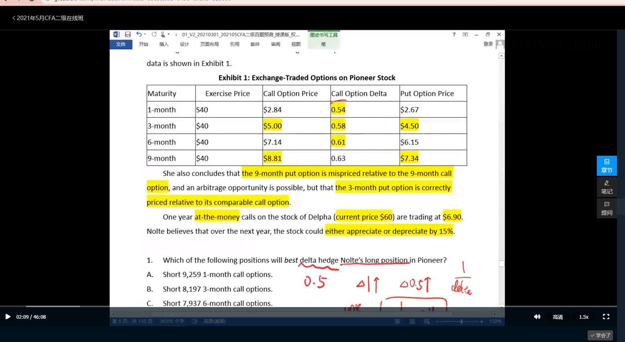The height and width of the screenshot is (342, 625).
Task: Click the vertical scrollbar thumb in Word
Action: (501, 264)
